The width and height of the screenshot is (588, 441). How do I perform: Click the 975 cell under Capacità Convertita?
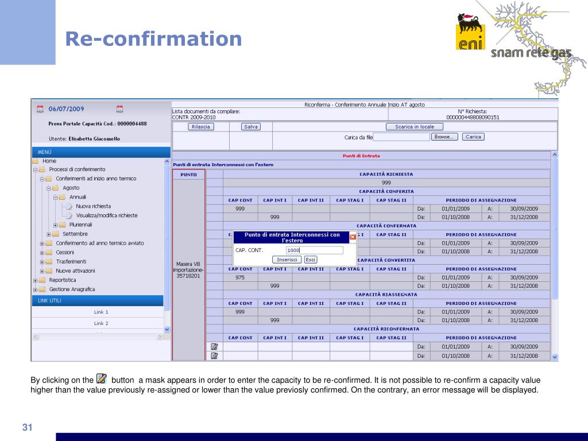(240, 277)
